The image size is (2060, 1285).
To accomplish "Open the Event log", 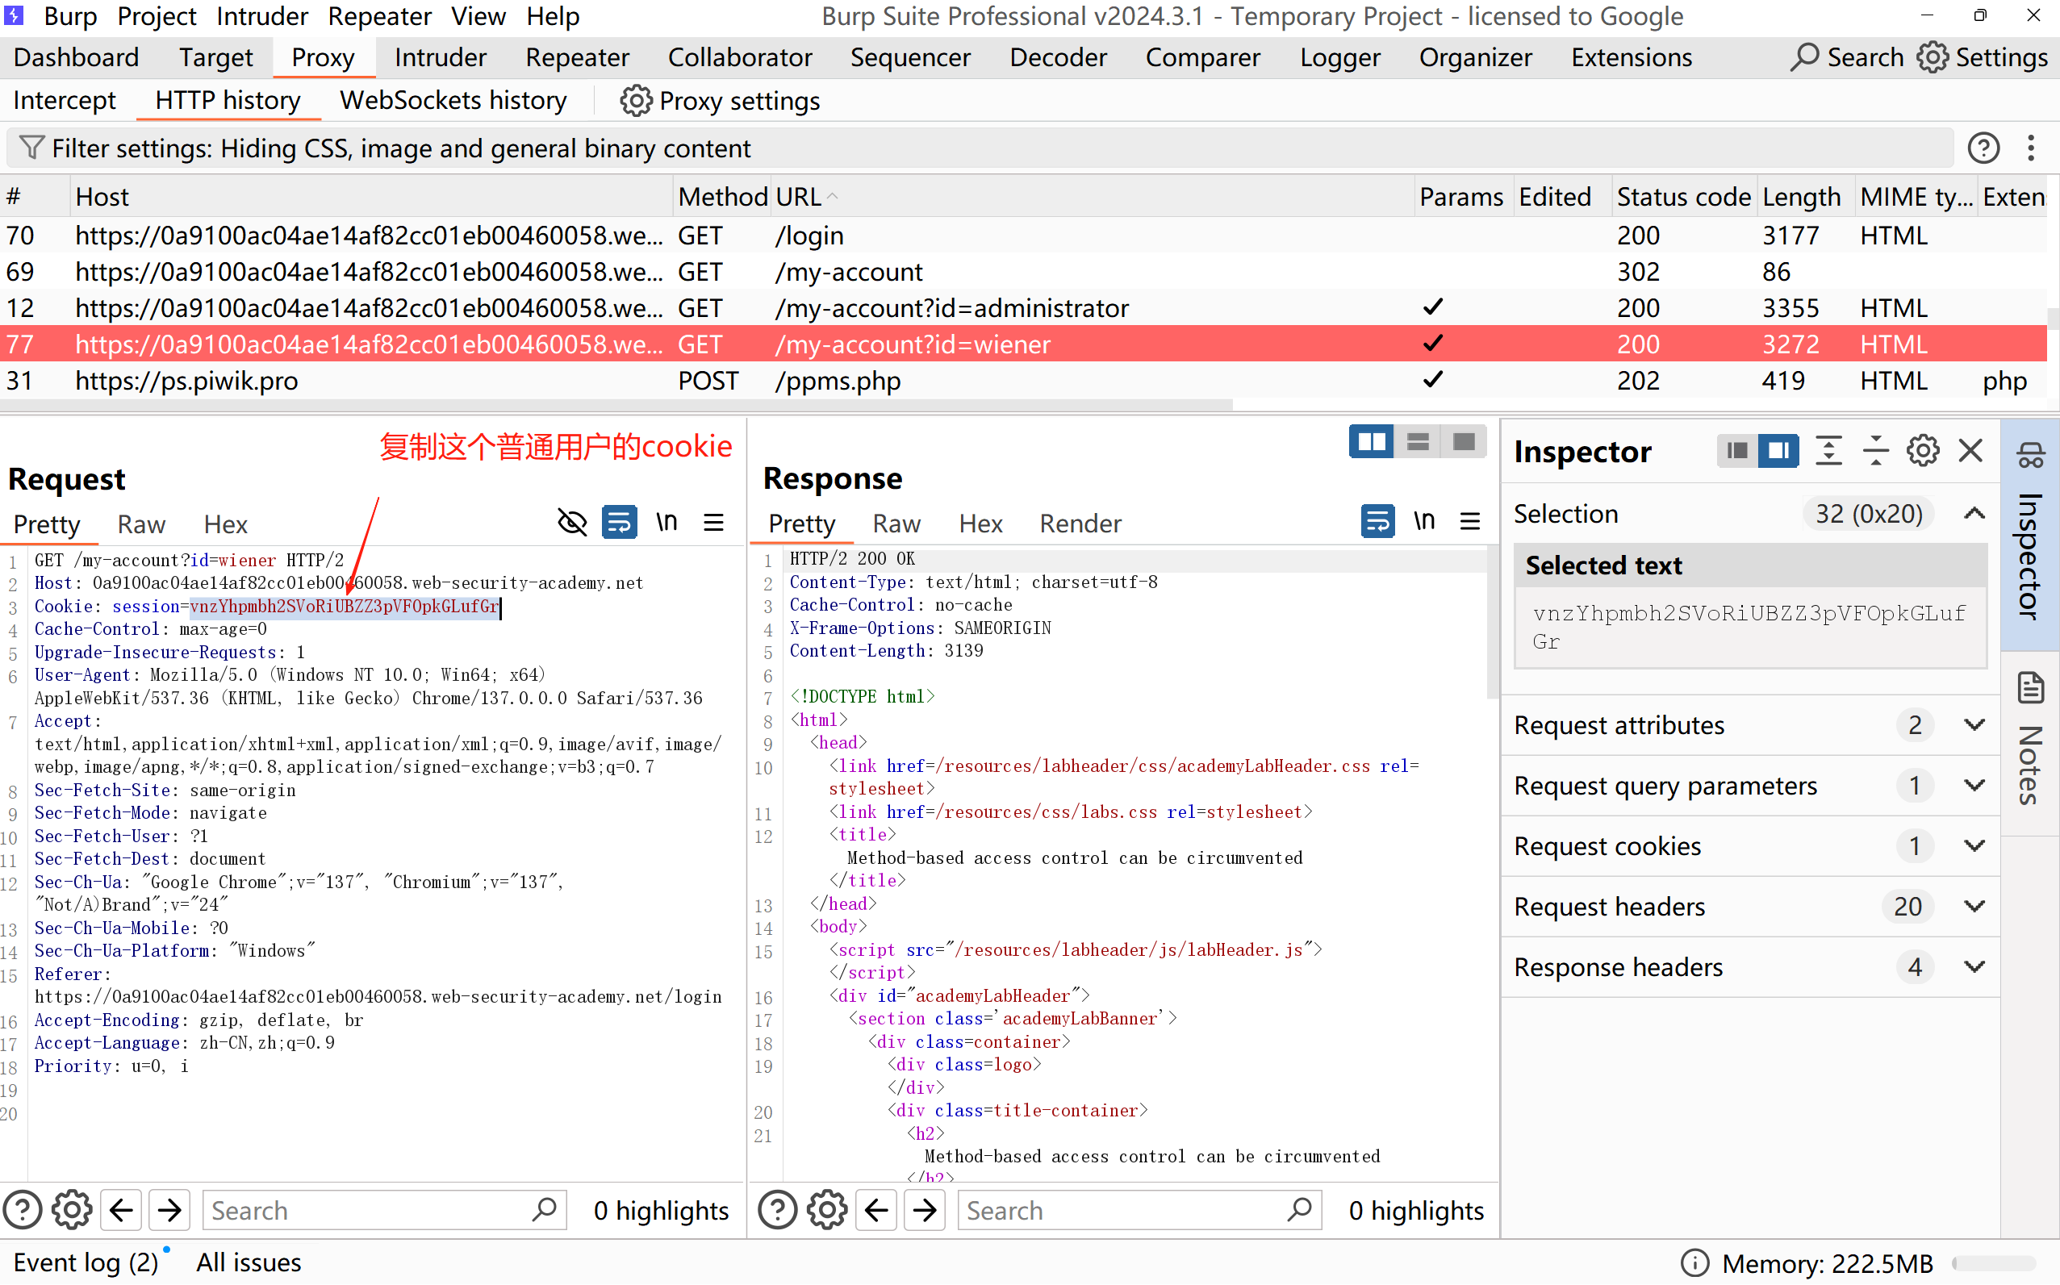I will tap(85, 1262).
